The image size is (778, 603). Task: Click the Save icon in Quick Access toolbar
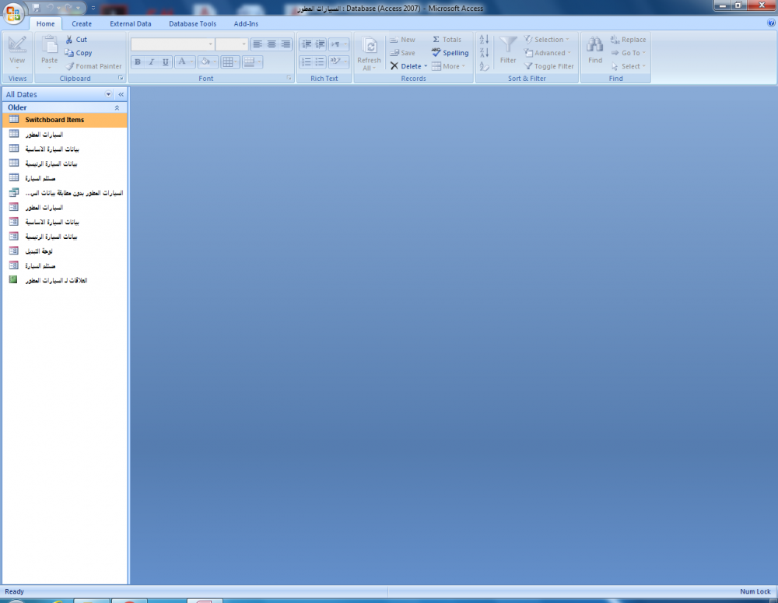tap(37, 8)
